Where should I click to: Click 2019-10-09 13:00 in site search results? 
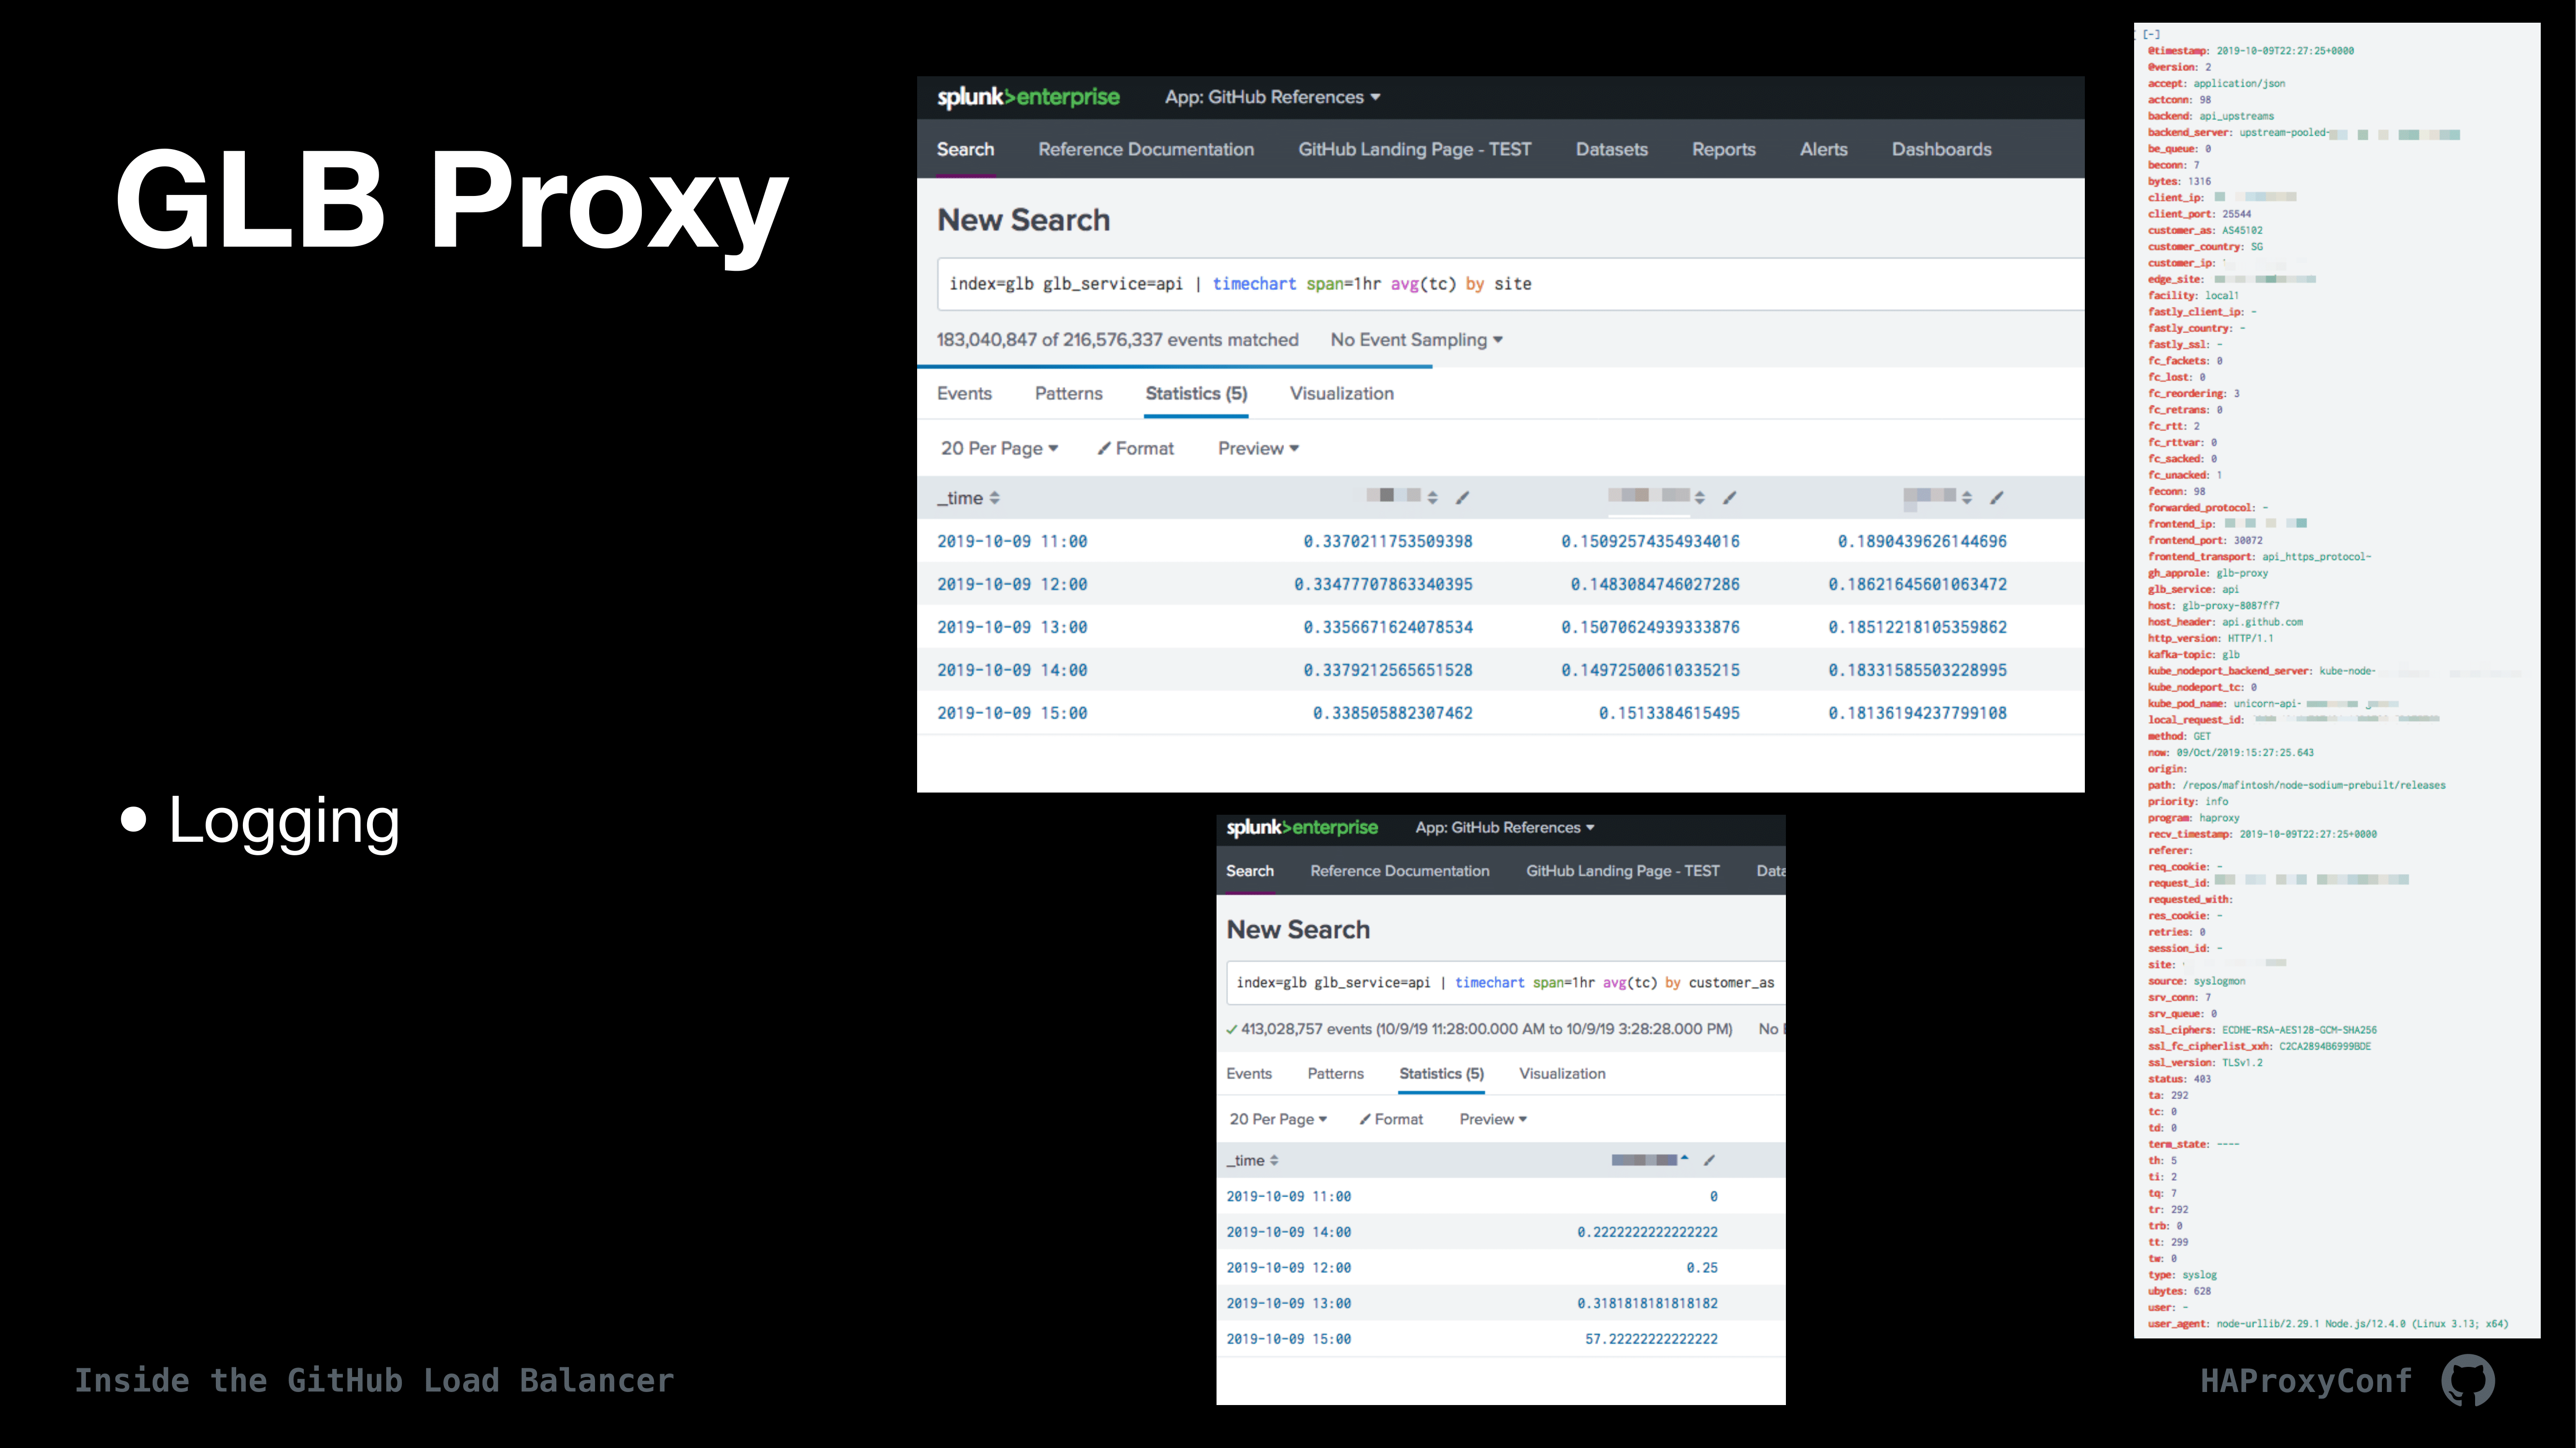pyautogui.click(x=1012, y=627)
